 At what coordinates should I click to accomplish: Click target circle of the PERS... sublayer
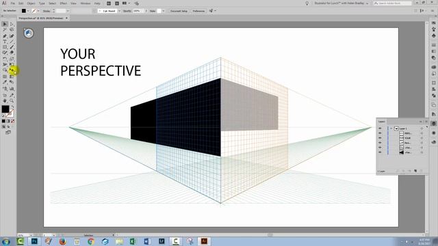click(x=422, y=133)
